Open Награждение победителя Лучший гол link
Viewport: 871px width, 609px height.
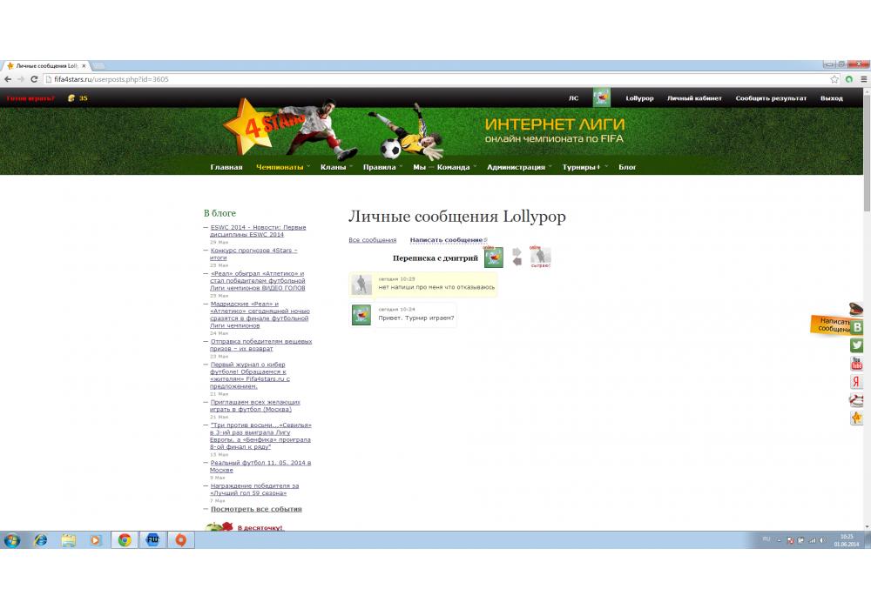tap(253, 489)
